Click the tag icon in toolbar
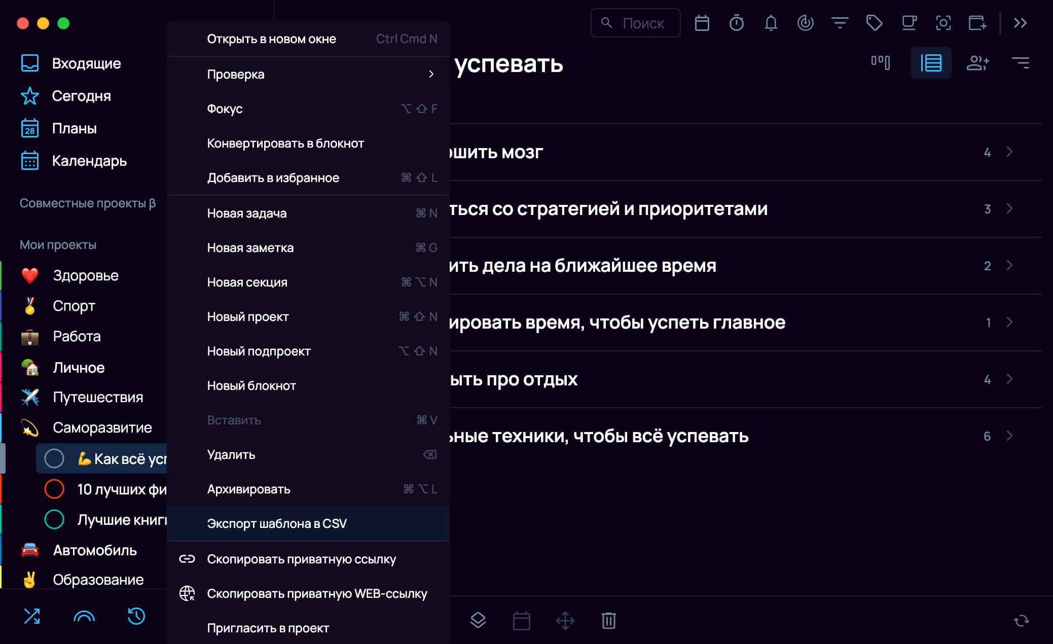The height and width of the screenshot is (644, 1053). click(874, 23)
